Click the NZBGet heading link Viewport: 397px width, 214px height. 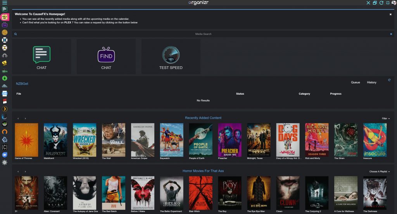pos(22,84)
